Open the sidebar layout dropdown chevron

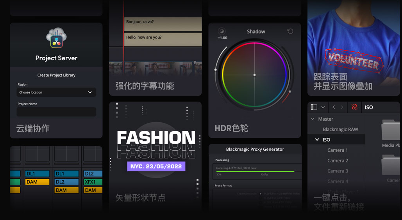coord(323,107)
